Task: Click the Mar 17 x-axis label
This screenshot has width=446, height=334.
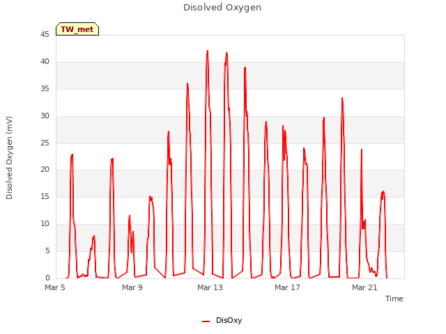Action: pyautogui.click(x=287, y=287)
